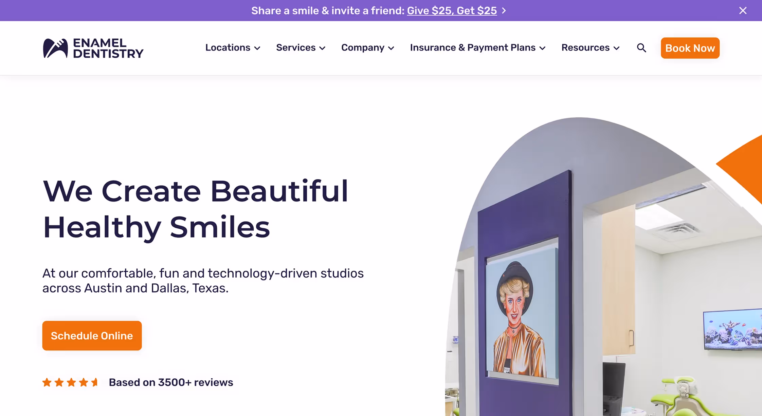Screen dimensions: 762x416
Task: Click the half-filled fifth star
Action: tap(95, 382)
